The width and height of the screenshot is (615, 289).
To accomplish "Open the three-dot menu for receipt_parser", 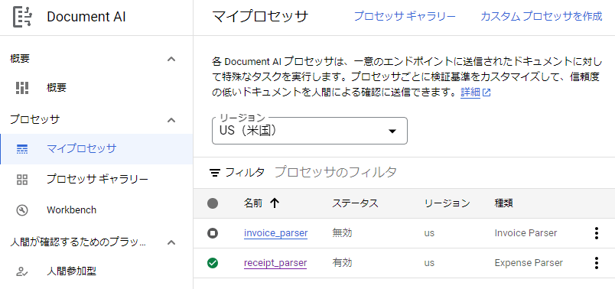I will [x=596, y=263].
